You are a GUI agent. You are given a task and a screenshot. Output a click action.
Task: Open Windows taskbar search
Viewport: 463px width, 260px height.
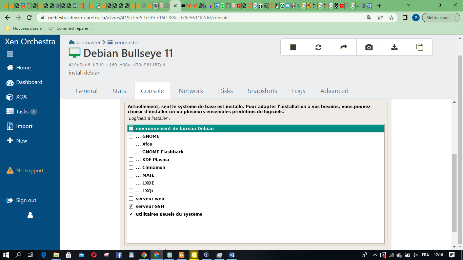[18, 255]
